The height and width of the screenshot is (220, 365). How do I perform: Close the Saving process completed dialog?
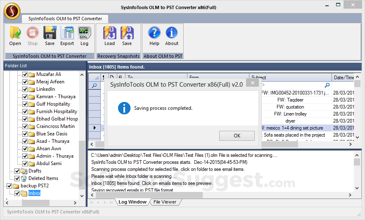pos(253,83)
